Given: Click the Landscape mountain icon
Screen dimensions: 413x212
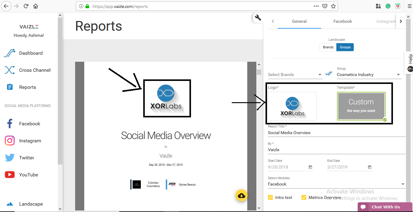Looking at the screenshot, I should [x=10, y=204].
